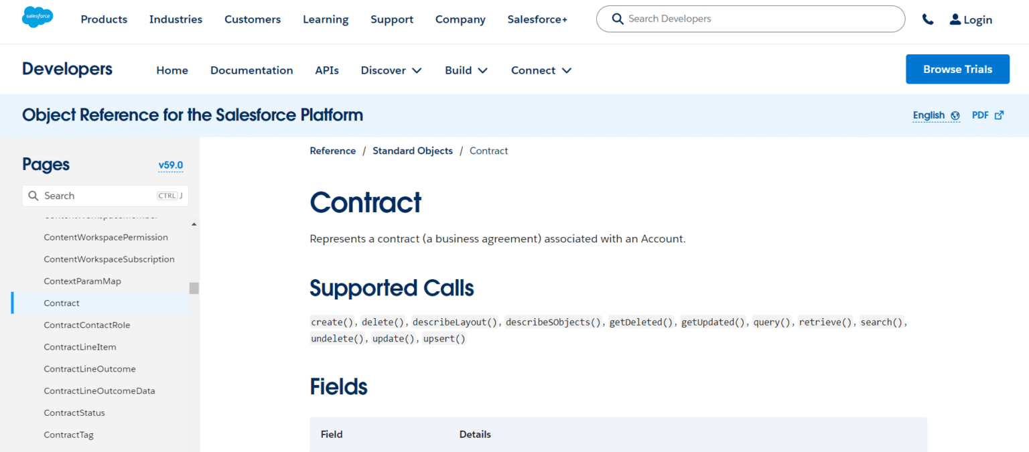Open the Documentation section
The width and height of the screenshot is (1029, 452).
251,70
